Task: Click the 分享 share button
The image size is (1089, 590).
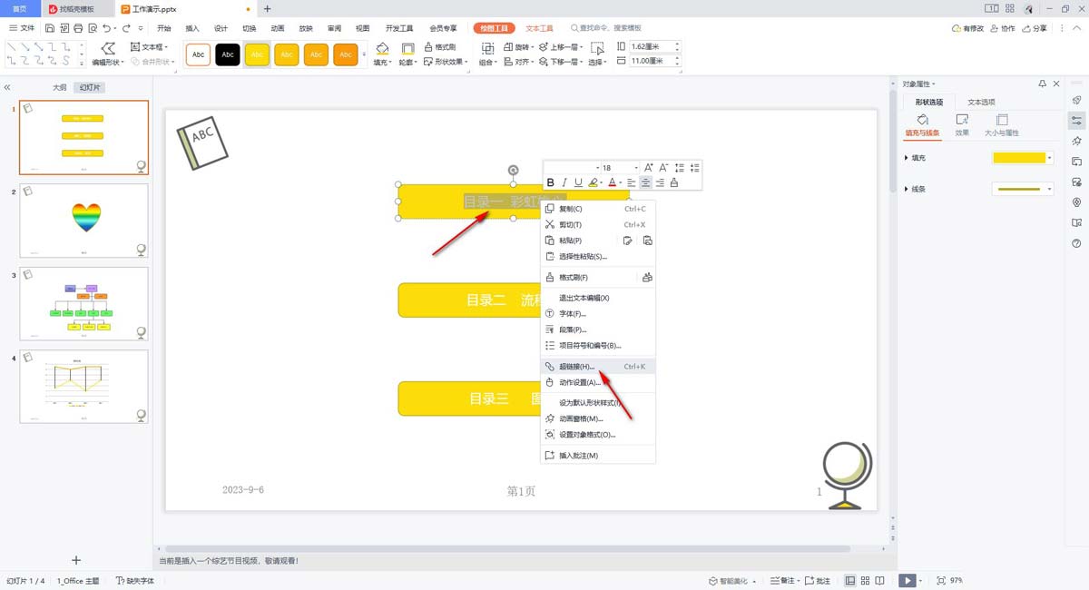Action: 1035,28
